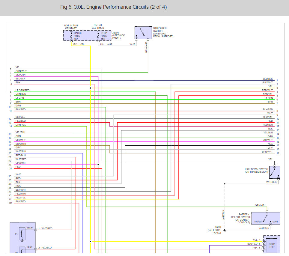
Task: Click the BLK/RED label at left pin 32
Action: (20, 201)
